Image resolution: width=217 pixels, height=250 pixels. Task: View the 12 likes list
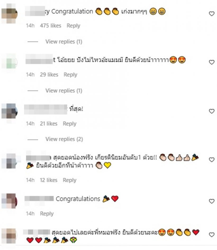click(x=48, y=180)
